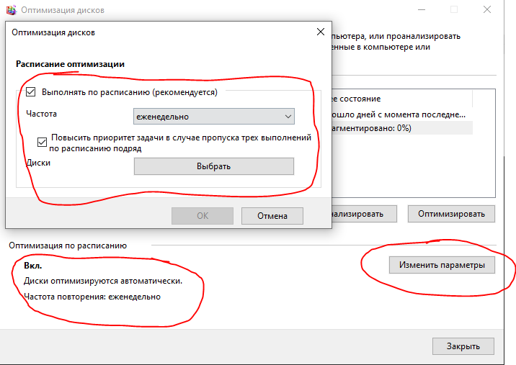Click "Вкл." status text
The height and width of the screenshot is (365, 516).
click(33, 266)
